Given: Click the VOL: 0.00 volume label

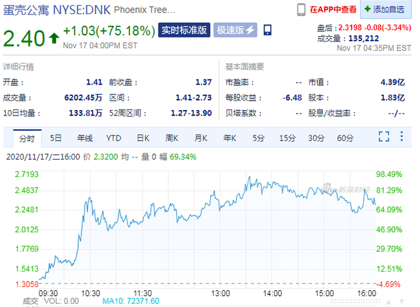Looking at the screenshot, I should click(x=61, y=301).
